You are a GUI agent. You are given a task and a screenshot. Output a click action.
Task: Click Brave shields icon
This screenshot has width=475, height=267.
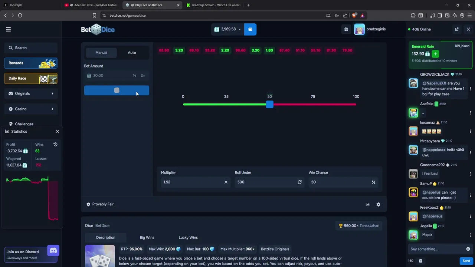[354, 15]
